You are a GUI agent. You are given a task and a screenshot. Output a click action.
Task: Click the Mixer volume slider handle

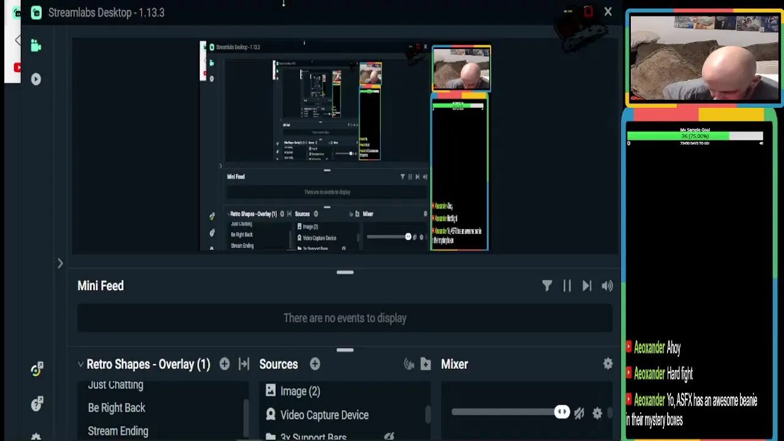click(x=562, y=412)
